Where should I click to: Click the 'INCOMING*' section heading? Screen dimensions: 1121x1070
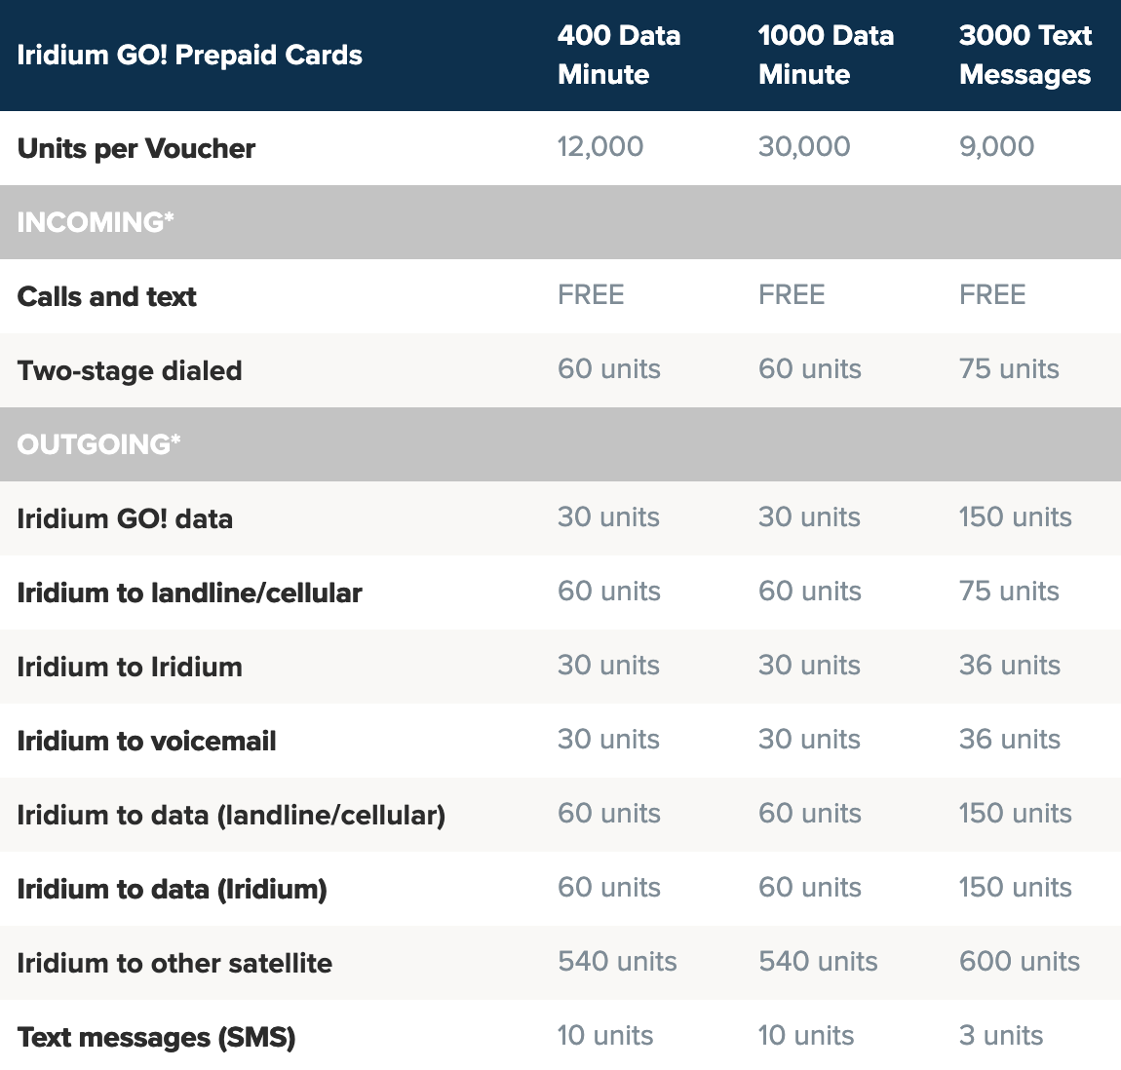96,222
